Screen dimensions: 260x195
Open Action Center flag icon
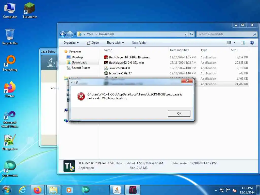tap(228, 190)
